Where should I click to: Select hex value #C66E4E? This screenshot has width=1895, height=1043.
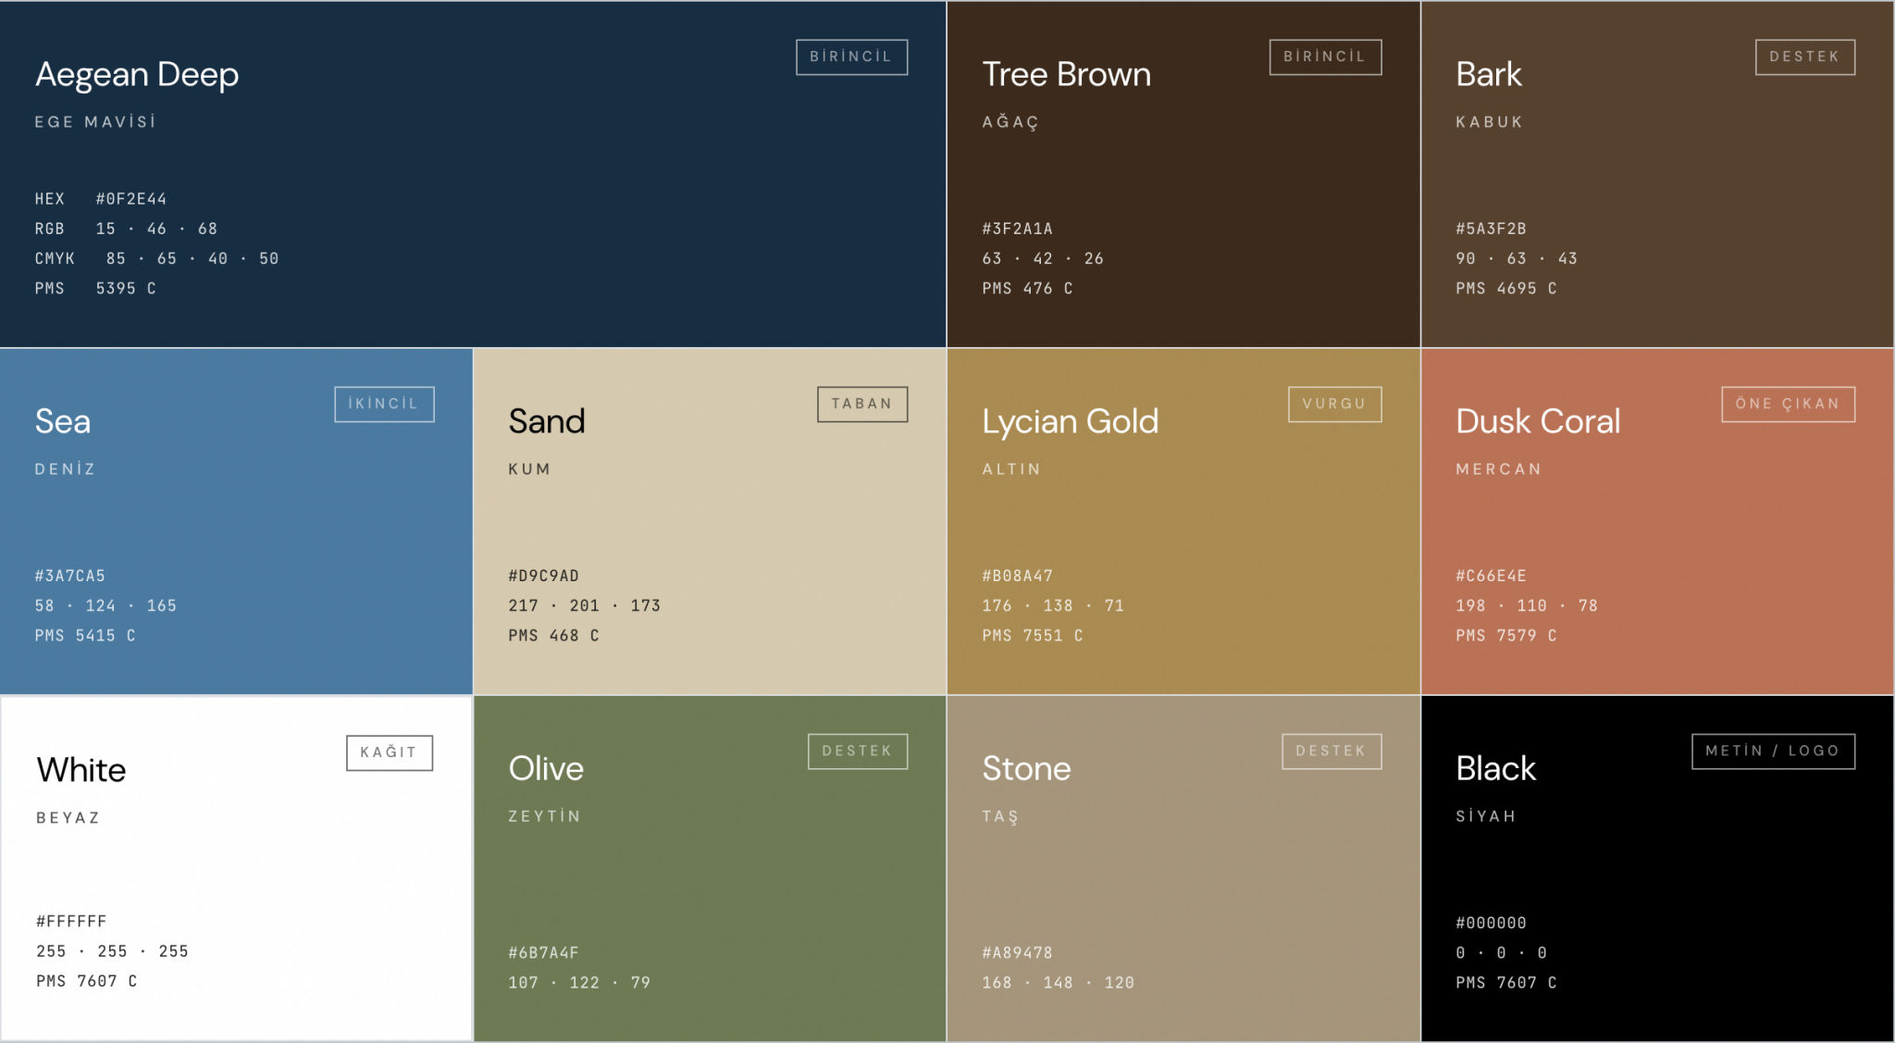(1491, 576)
